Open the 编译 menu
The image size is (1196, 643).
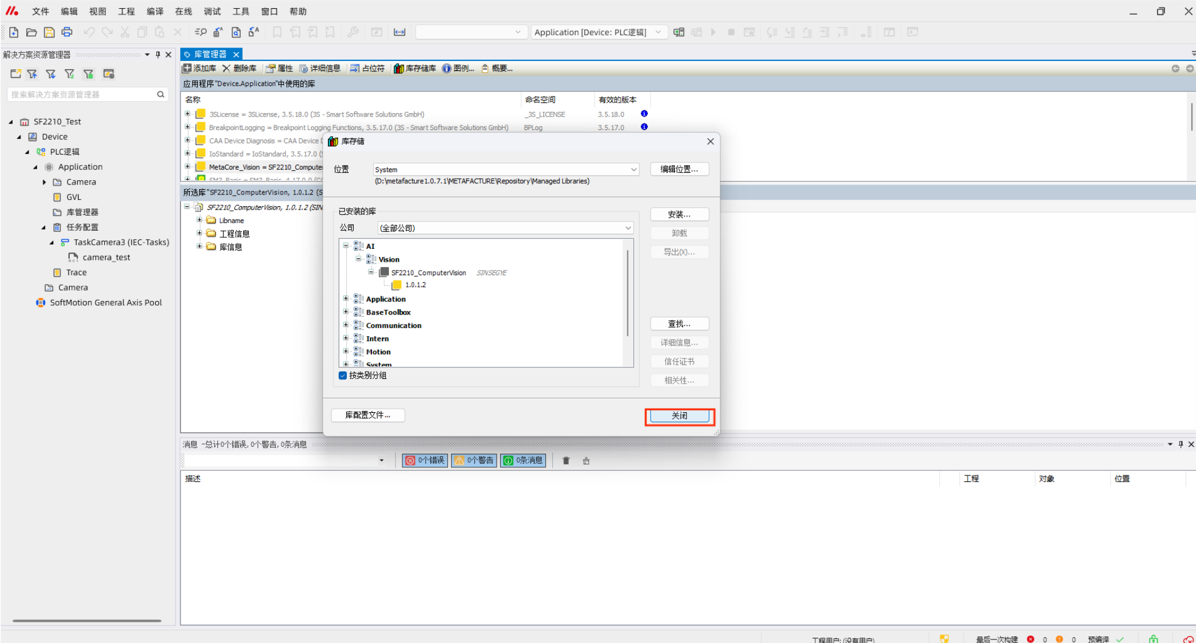click(155, 11)
